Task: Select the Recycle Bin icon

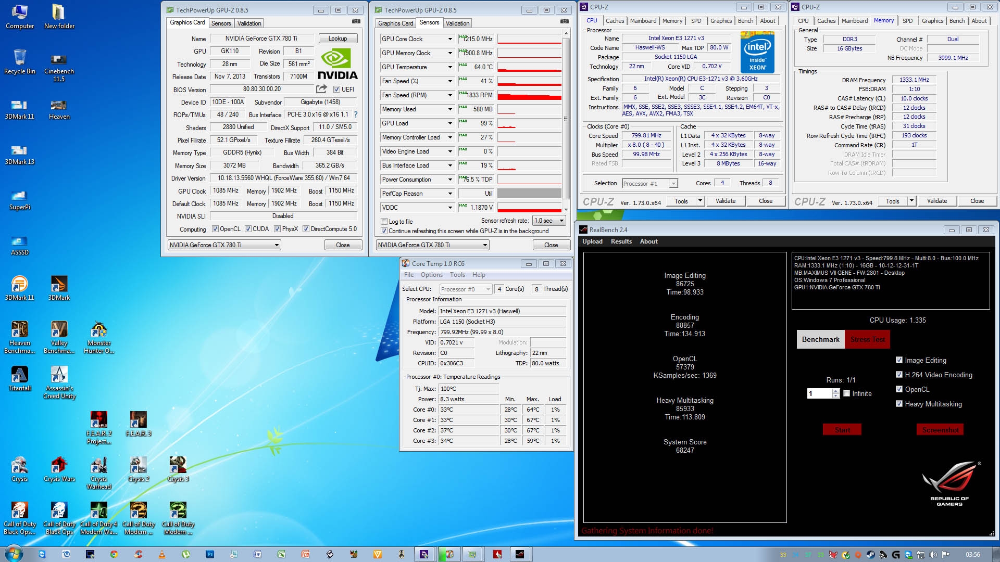Action: coord(20,62)
